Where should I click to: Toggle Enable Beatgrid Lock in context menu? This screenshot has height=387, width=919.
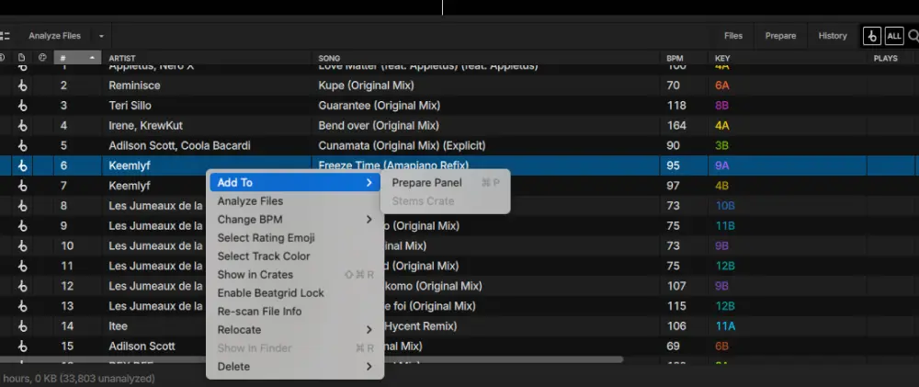pos(270,293)
